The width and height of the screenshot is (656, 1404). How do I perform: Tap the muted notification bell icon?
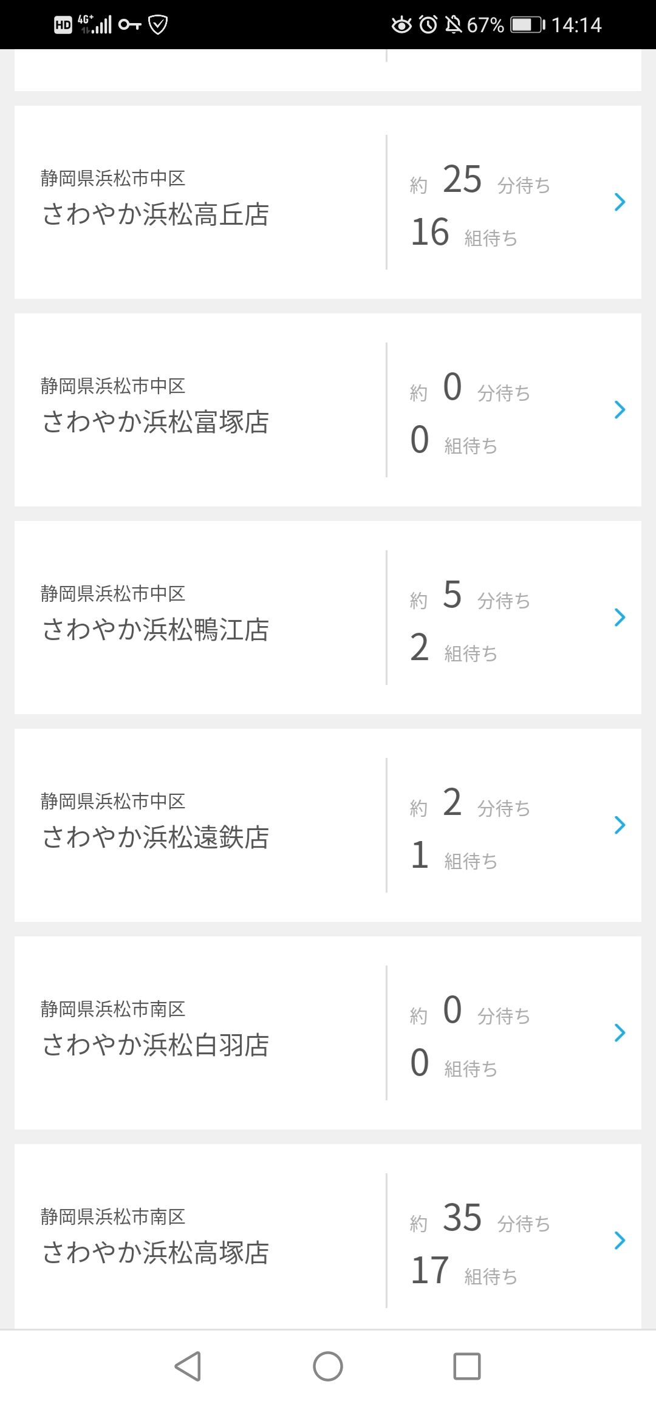click(x=453, y=24)
